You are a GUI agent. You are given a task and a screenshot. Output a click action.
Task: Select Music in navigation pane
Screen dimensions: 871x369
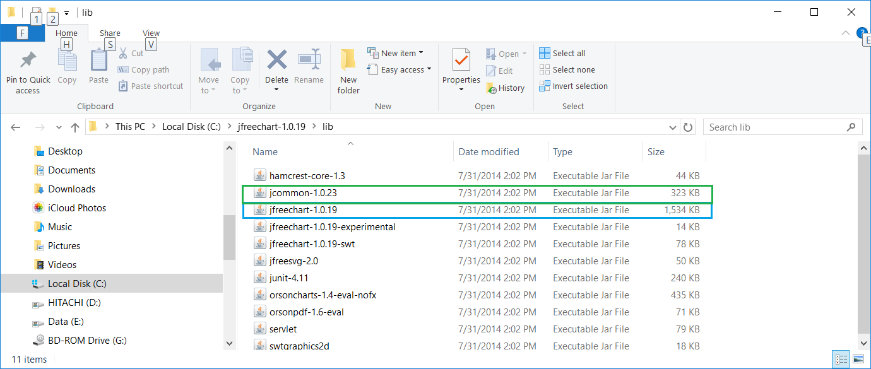coord(60,227)
